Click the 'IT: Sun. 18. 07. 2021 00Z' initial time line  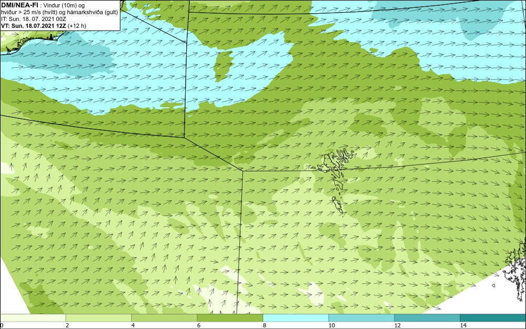pos(33,19)
